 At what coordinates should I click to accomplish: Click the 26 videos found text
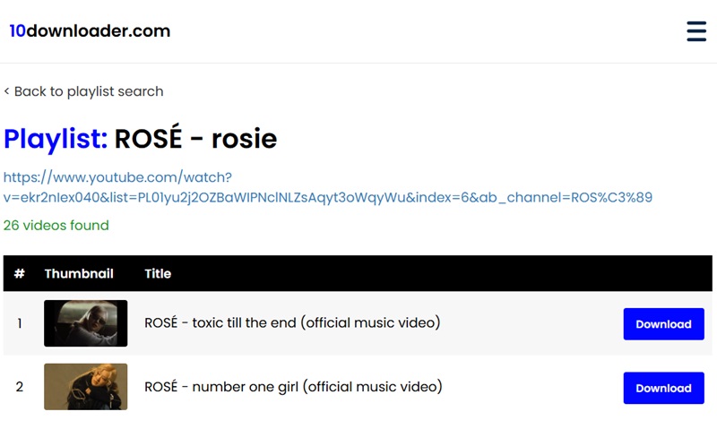56,225
